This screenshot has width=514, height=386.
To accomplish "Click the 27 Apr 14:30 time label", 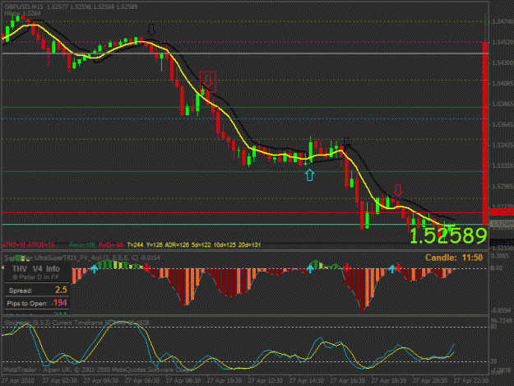I will 307,381.
